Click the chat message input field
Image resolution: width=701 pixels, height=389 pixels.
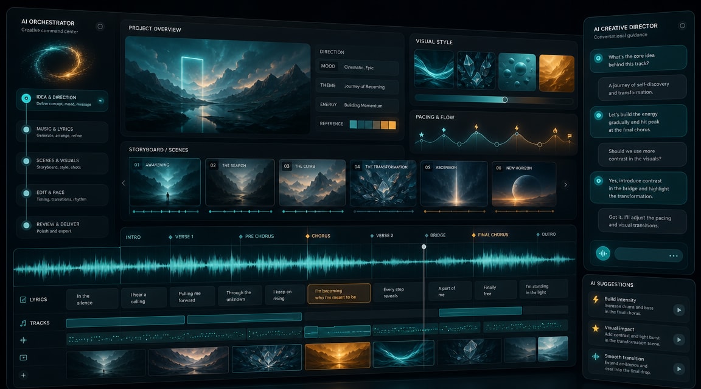pyautogui.click(x=648, y=255)
